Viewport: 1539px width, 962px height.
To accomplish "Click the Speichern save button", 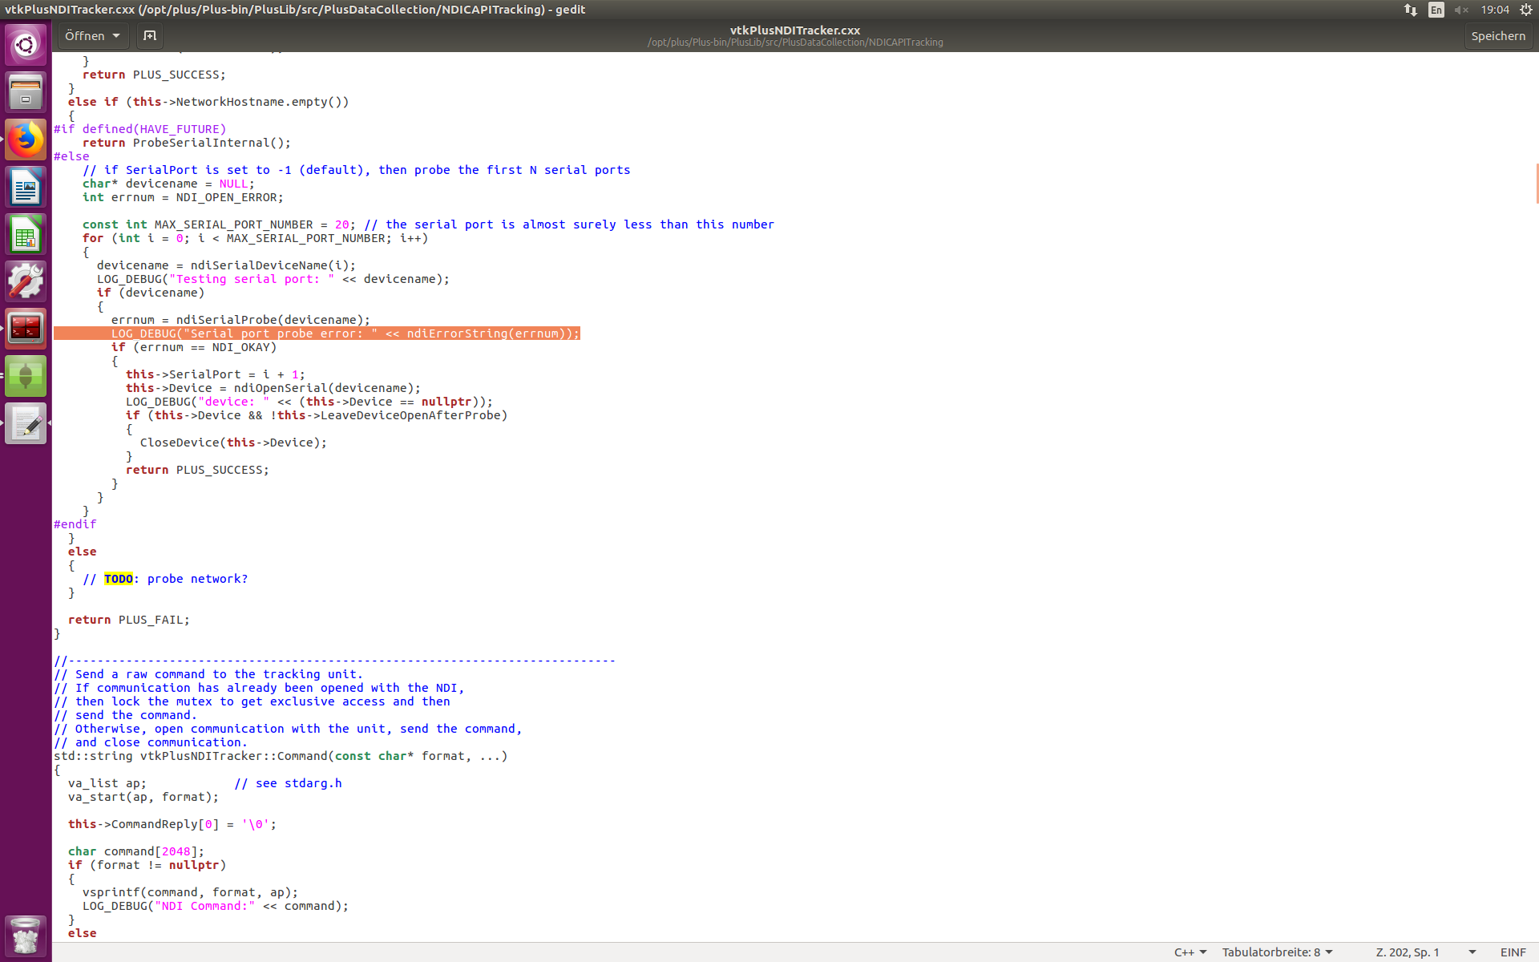I will click(x=1497, y=36).
